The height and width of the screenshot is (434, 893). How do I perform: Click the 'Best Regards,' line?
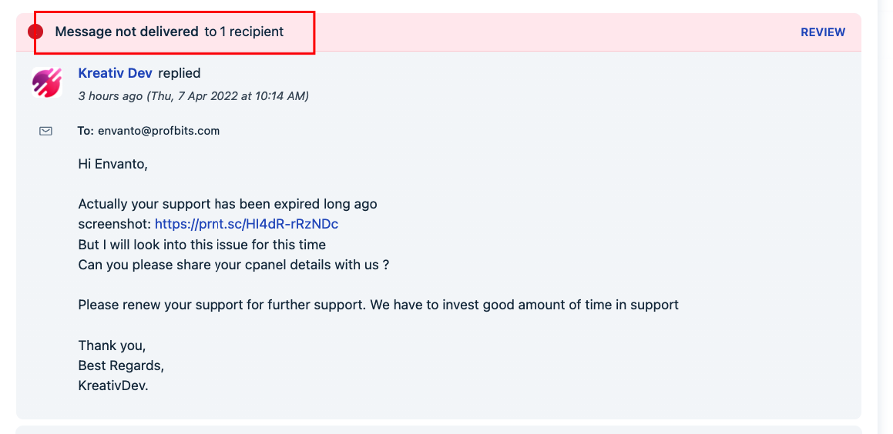121,366
